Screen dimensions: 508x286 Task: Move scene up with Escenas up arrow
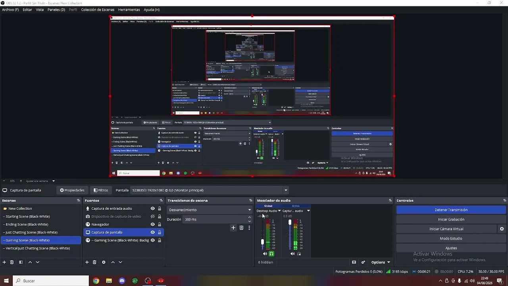point(30,262)
